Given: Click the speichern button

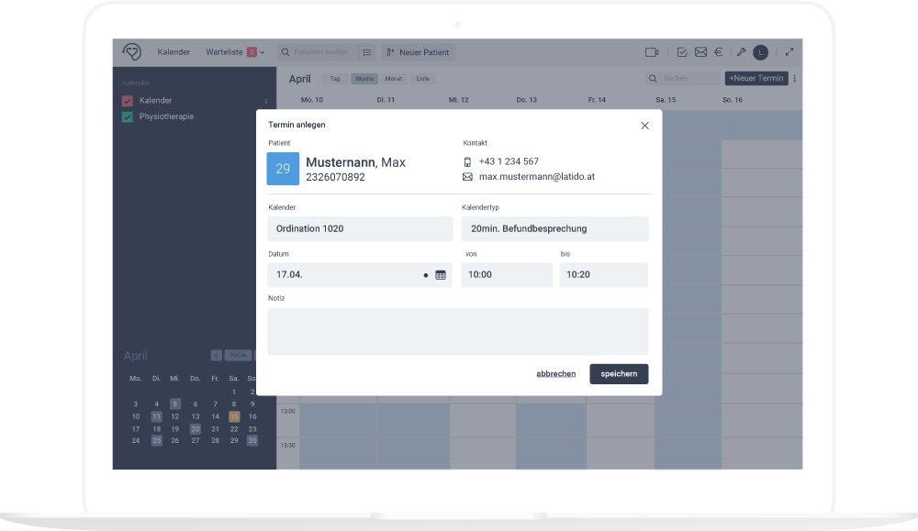Looking at the screenshot, I should click(619, 374).
